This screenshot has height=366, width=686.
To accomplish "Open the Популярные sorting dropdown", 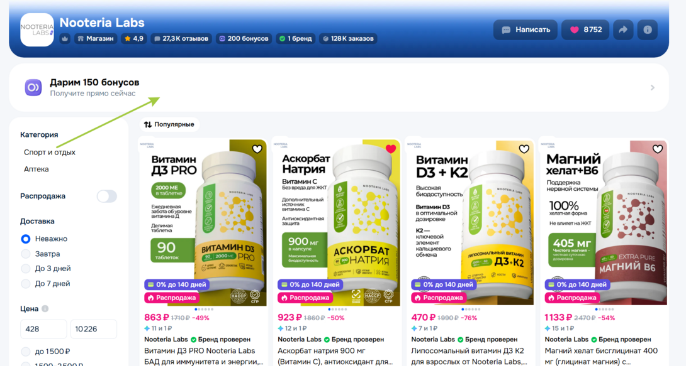I will (x=169, y=124).
